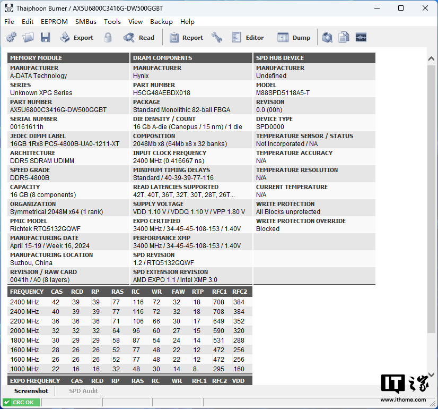438x409 pixels.
Task: Click the wrench tools icon
Action: (217, 38)
